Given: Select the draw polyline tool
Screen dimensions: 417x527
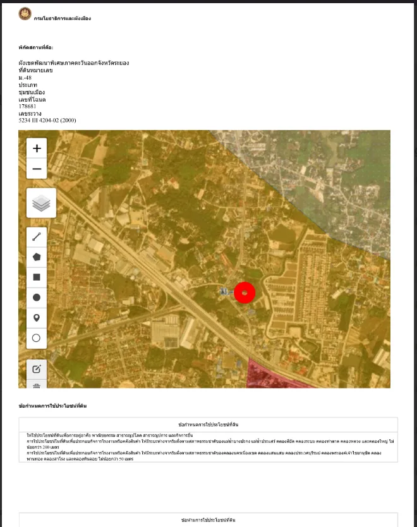Looking at the screenshot, I should 37,237.
